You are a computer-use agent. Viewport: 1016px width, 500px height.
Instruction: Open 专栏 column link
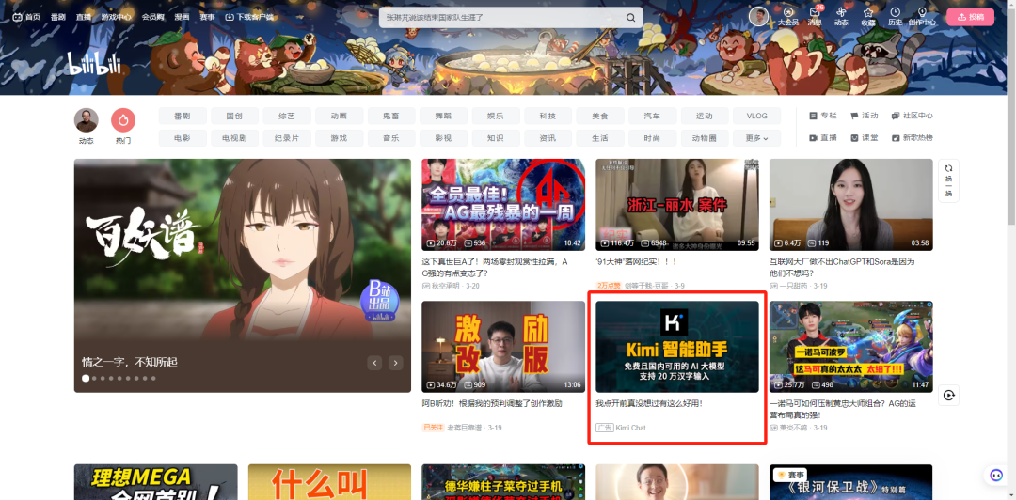823,116
